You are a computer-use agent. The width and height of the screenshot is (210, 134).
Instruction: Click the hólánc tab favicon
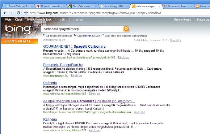[198, 6]
